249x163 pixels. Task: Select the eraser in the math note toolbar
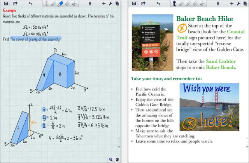tap(68, 3)
